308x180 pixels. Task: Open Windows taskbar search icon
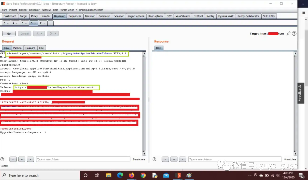pyautogui.click(x=4, y=175)
